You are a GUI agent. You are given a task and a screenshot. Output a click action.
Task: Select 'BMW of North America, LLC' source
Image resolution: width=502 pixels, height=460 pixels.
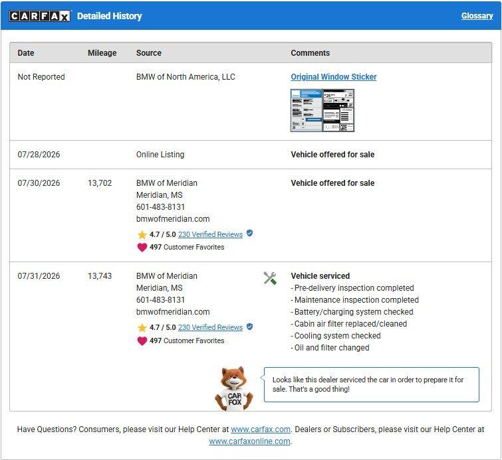pos(186,77)
